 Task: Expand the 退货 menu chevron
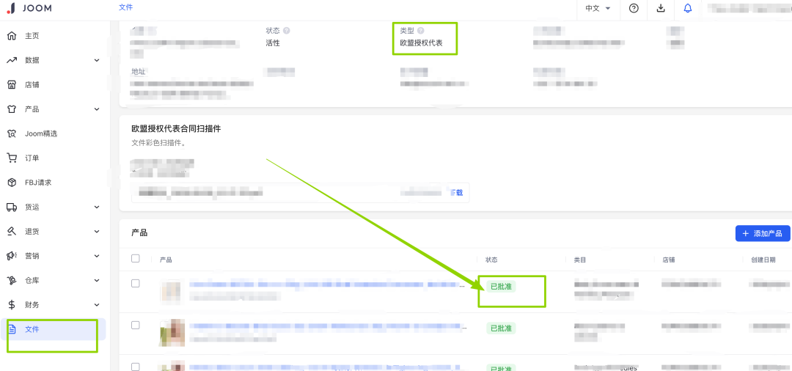pos(97,232)
